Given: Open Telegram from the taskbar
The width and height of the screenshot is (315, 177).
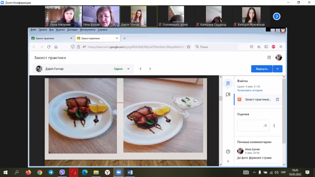Looking at the screenshot, I should click(x=51, y=172).
